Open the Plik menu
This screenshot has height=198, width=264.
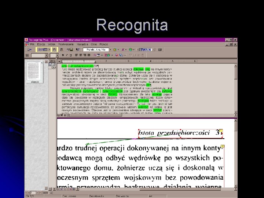tap(32, 44)
